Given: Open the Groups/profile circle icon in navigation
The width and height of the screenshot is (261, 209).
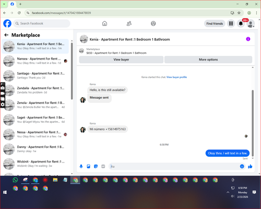Looking at the screenshot, I should point(153,24).
